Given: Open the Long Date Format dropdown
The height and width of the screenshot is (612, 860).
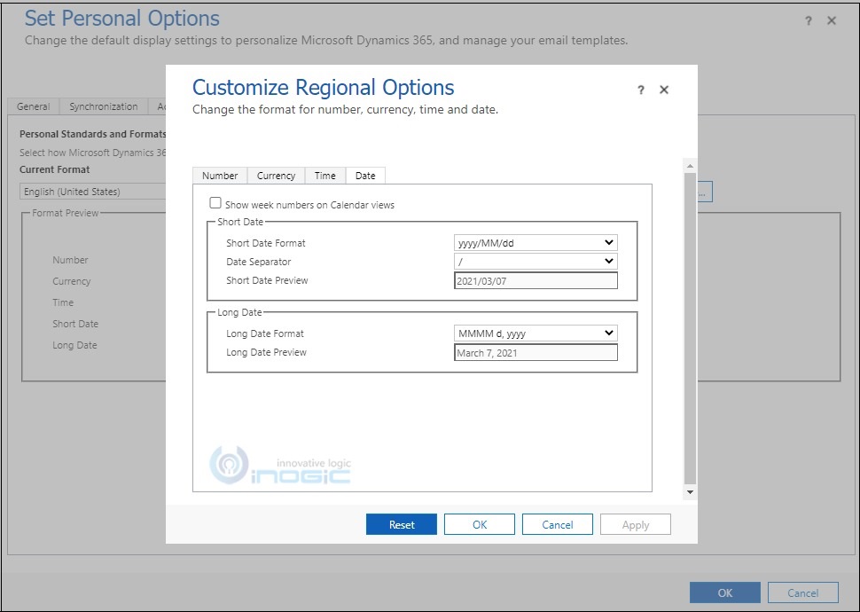Looking at the screenshot, I should (610, 333).
